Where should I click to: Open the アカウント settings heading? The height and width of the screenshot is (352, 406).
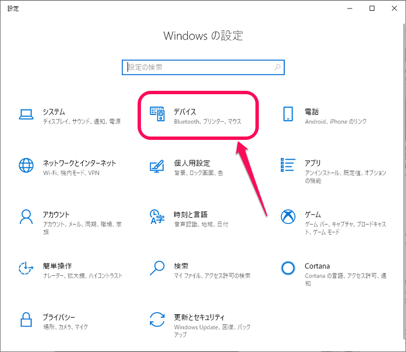click(x=56, y=214)
